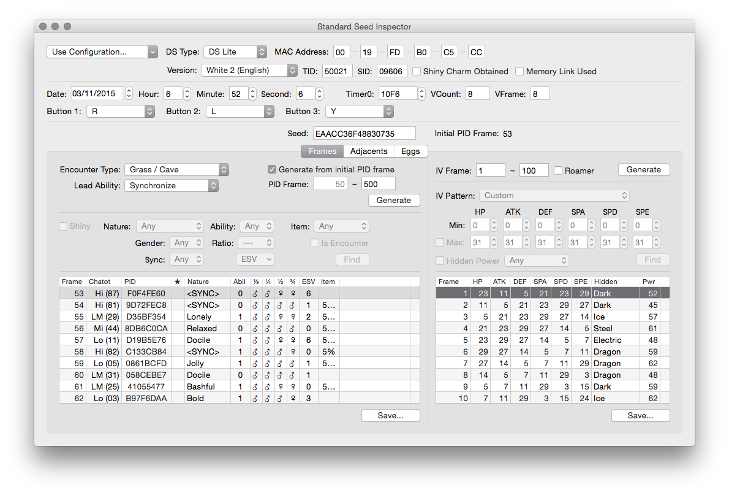Click Generate button under PID Frame

(x=393, y=200)
